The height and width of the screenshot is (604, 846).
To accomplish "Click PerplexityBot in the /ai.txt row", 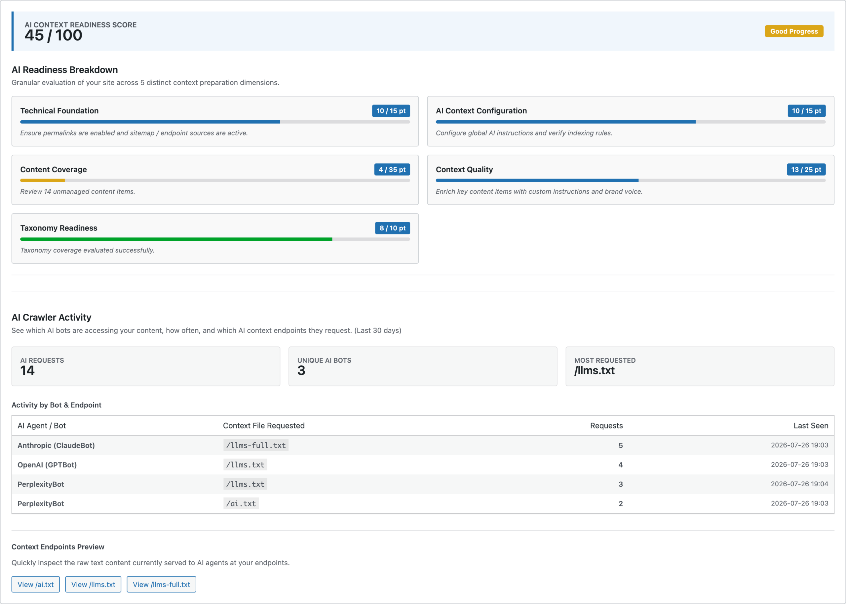I will coord(41,503).
